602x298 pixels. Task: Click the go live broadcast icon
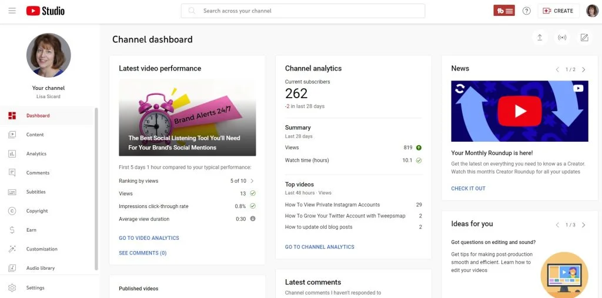pyautogui.click(x=562, y=38)
